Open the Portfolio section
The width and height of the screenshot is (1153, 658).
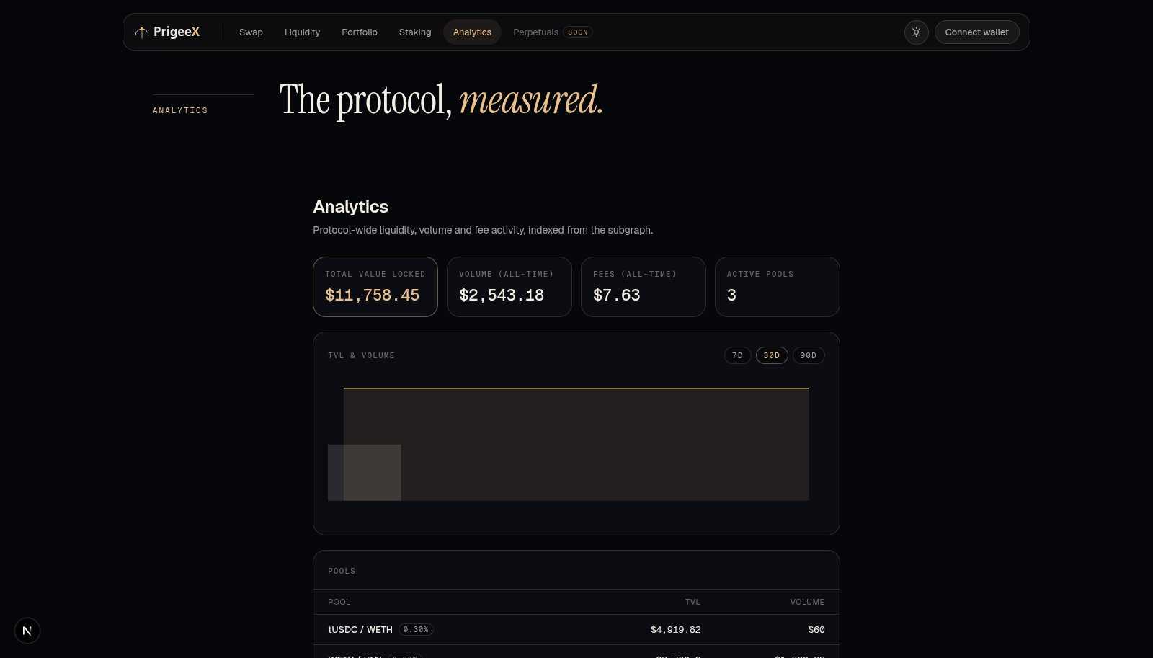pos(360,32)
